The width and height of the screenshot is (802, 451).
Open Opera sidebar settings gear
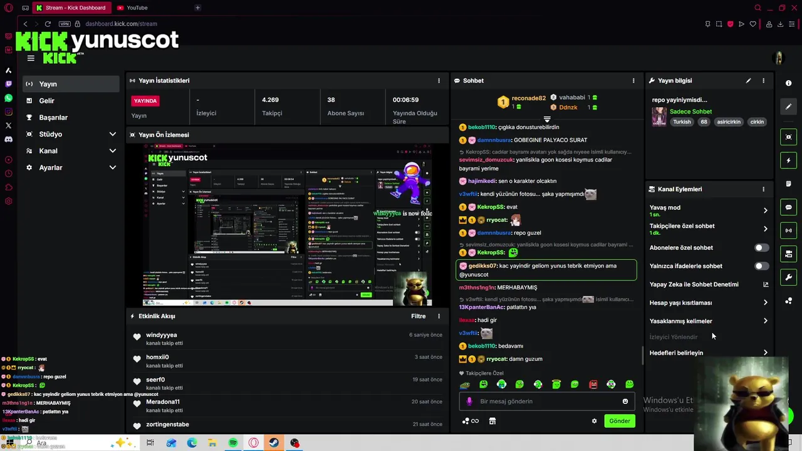click(x=8, y=202)
